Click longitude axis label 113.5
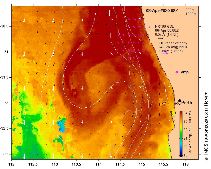This screenshot has height=169, width=211. click(77, 164)
